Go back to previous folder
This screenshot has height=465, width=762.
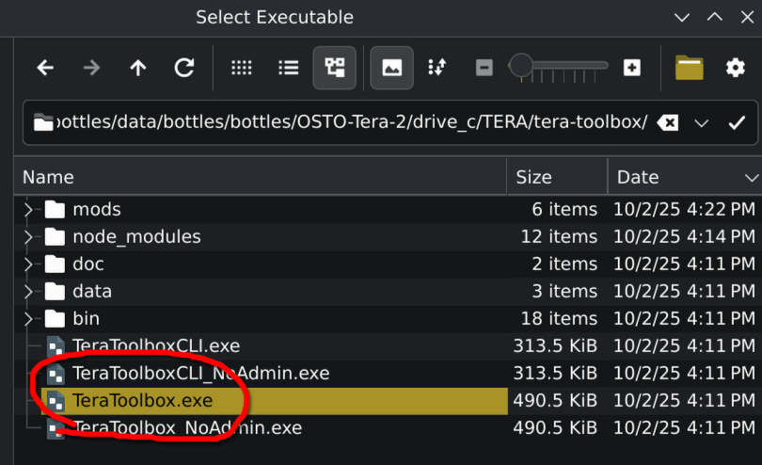click(45, 68)
